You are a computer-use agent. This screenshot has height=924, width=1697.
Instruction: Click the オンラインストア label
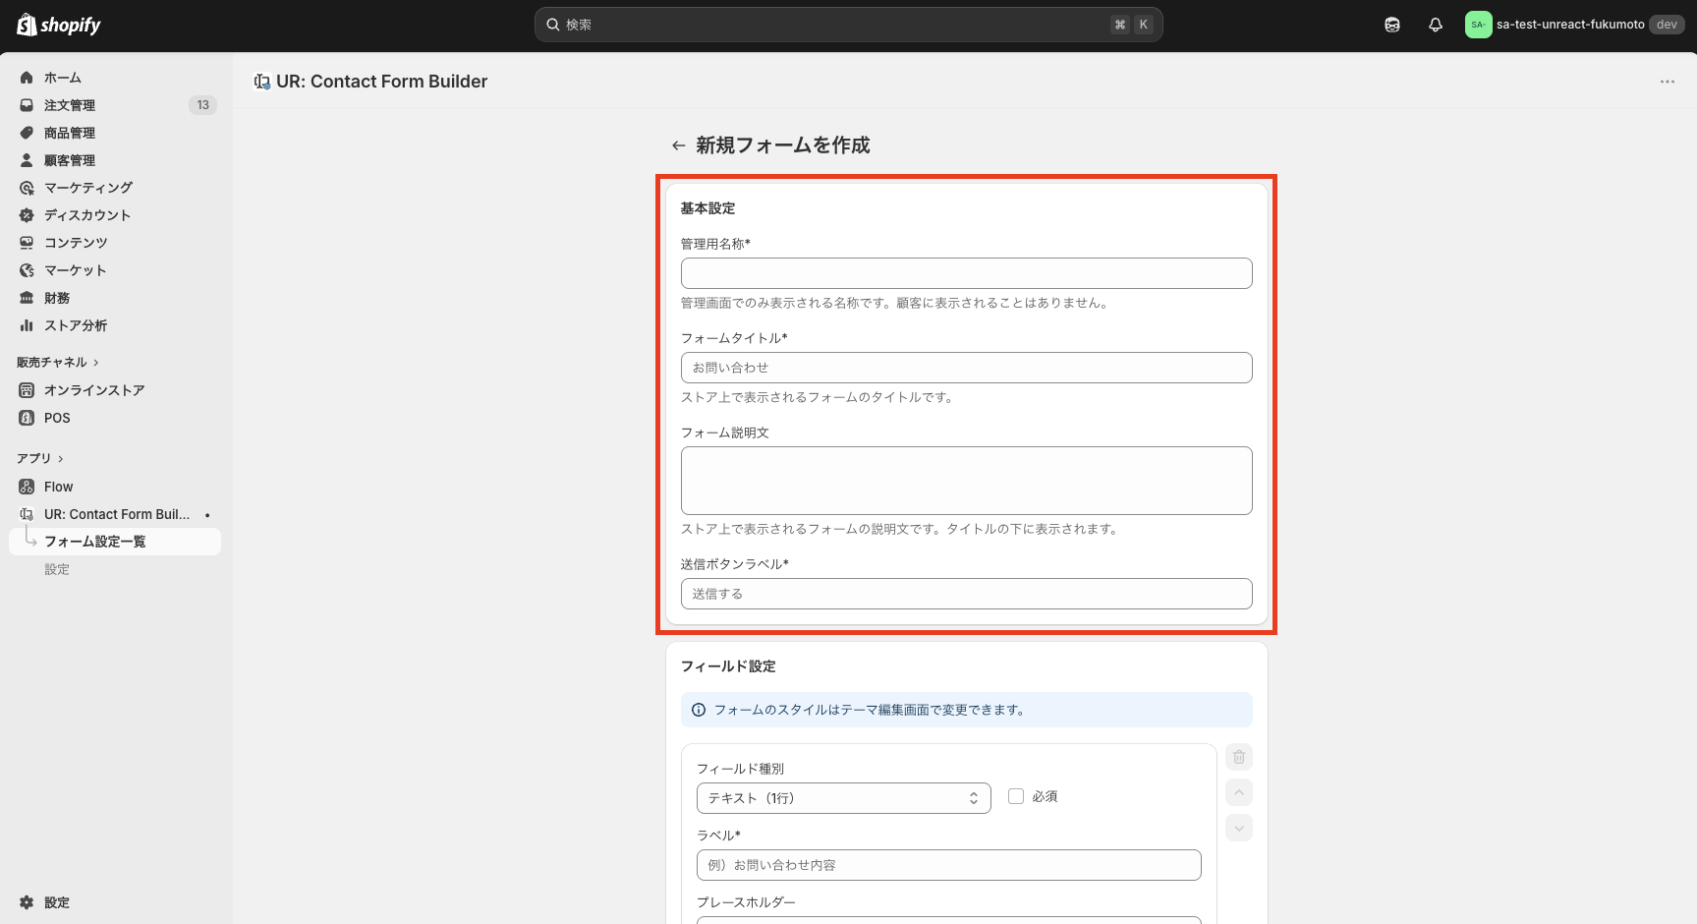94,390
